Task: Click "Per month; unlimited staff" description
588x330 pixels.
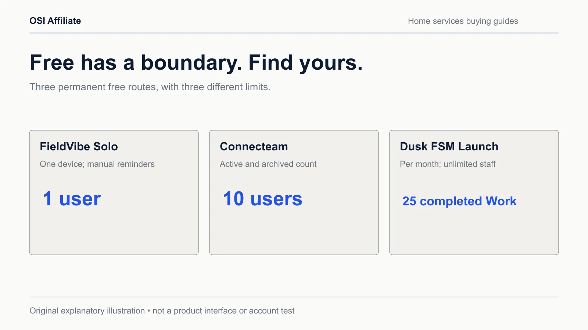Action: click(x=448, y=164)
